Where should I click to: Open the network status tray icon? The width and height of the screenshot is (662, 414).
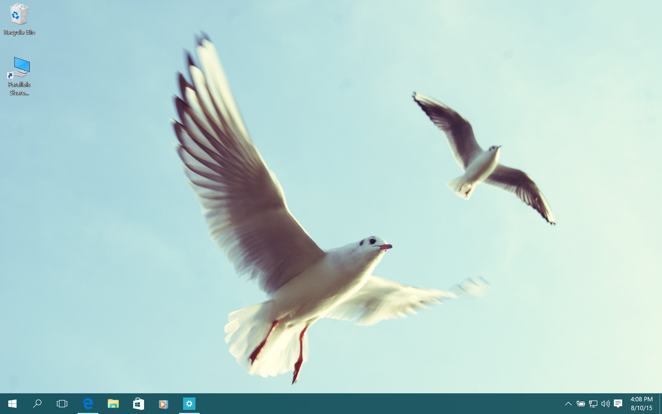tap(593, 404)
